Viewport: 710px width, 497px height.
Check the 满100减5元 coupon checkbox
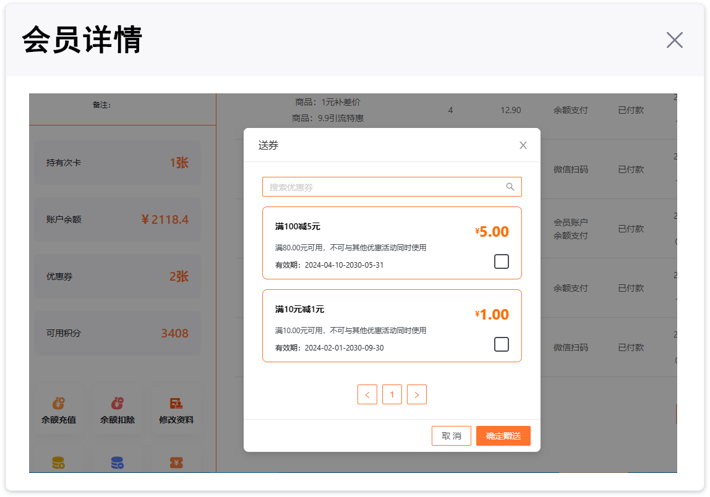502,261
